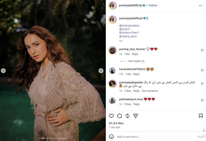Open @shehlachatoor tagged profile
Image resolution: width=206 pixels, height=141 pixels.
click(x=129, y=26)
